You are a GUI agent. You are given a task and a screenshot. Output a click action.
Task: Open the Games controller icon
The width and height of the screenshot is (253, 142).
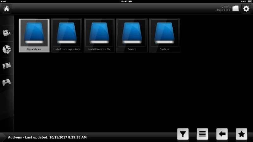7,82
